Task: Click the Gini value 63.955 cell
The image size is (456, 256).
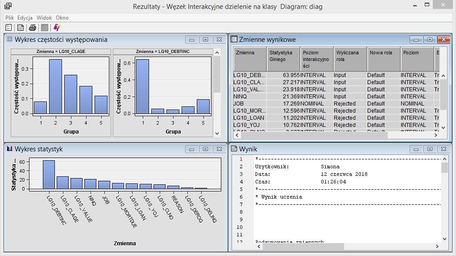Action: [283, 75]
